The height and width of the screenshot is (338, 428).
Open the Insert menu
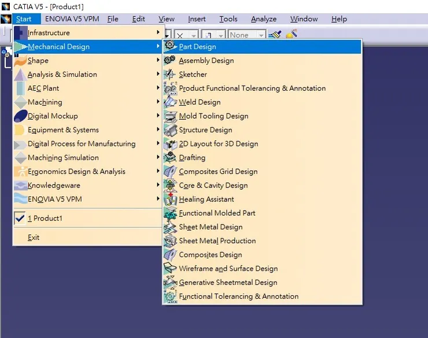(x=197, y=19)
